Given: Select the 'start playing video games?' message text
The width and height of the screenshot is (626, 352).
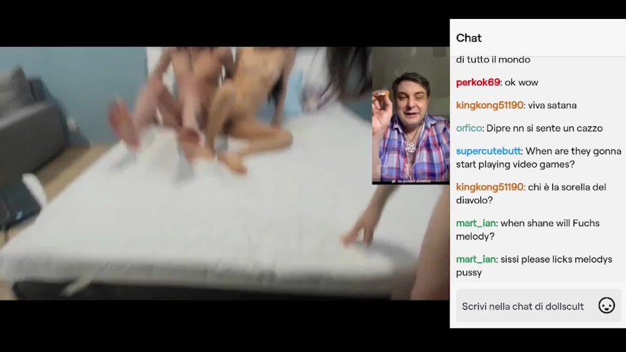Looking at the screenshot, I should coord(515,164).
